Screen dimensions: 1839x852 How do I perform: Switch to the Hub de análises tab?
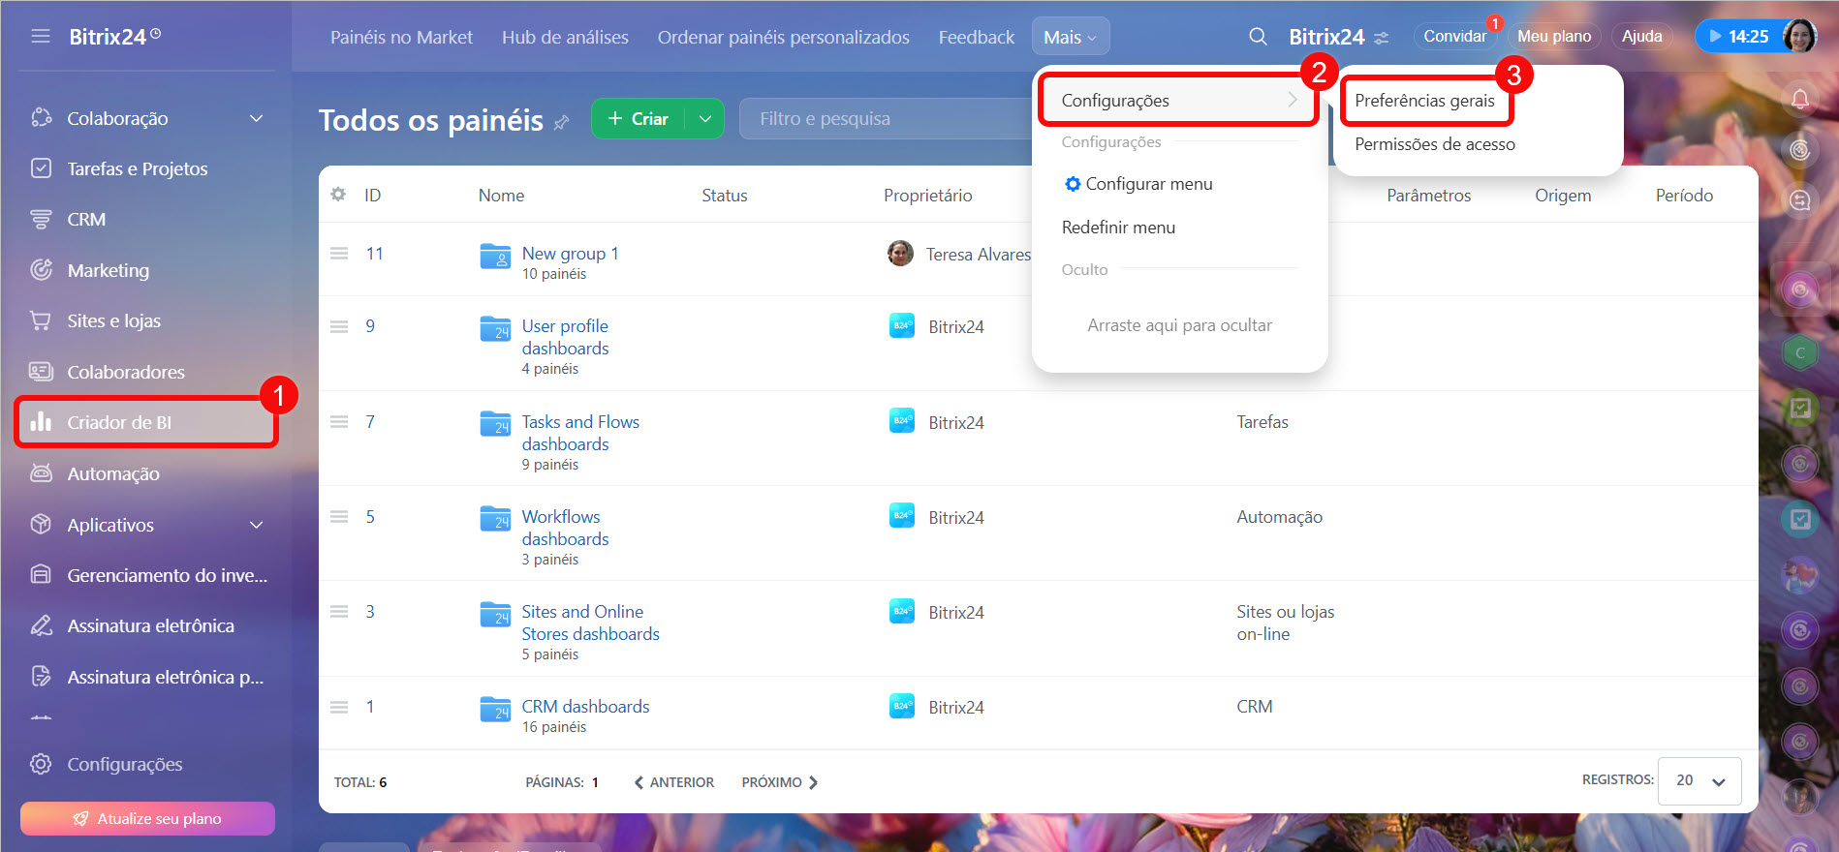coord(565,37)
